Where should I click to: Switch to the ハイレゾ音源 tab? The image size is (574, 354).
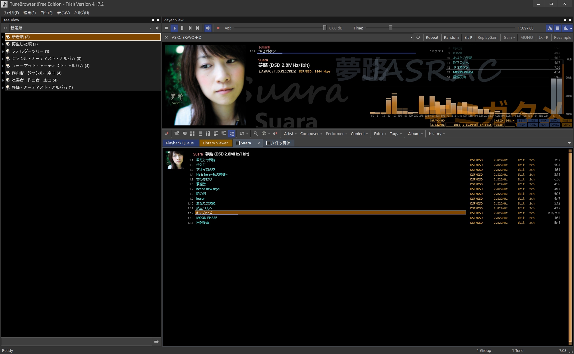point(278,143)
